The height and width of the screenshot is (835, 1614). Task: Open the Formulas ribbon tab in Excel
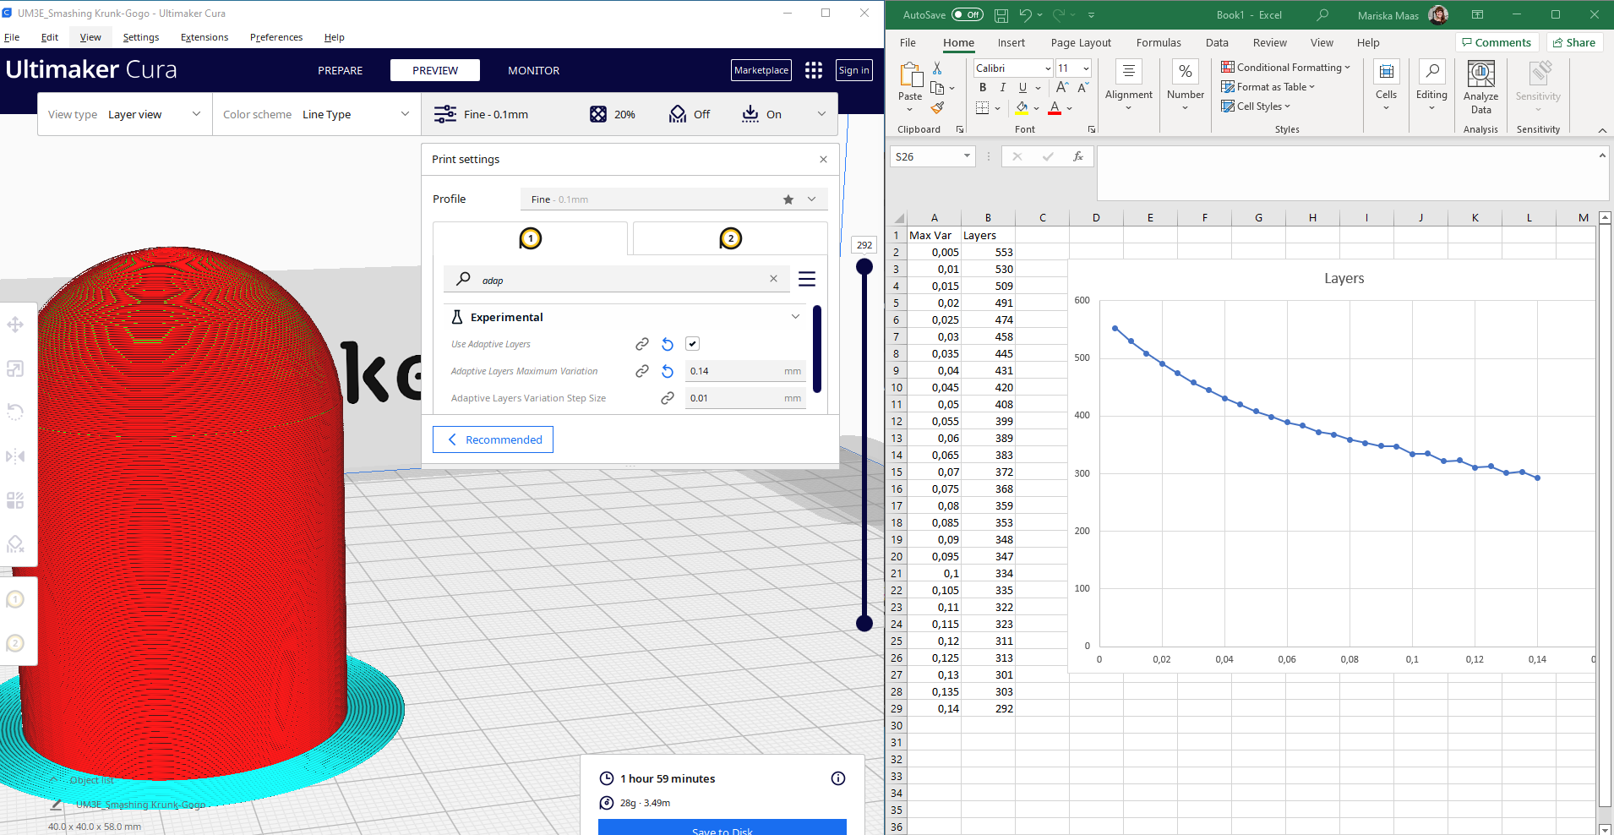pyautogui.click(x=1158, y=42)
